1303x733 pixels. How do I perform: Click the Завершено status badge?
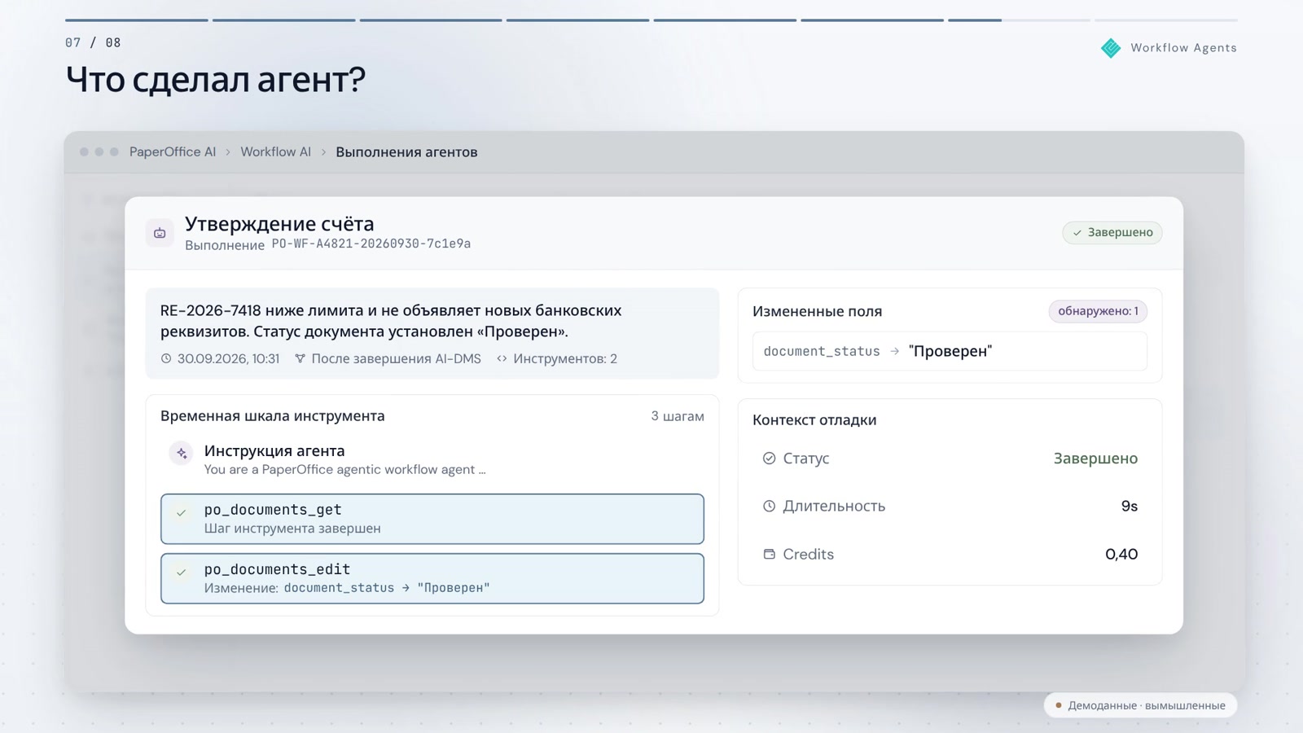coord(1112,232)
